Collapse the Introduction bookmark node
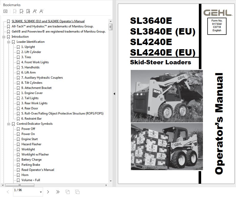The image size is (236, 197). (4, 37)
